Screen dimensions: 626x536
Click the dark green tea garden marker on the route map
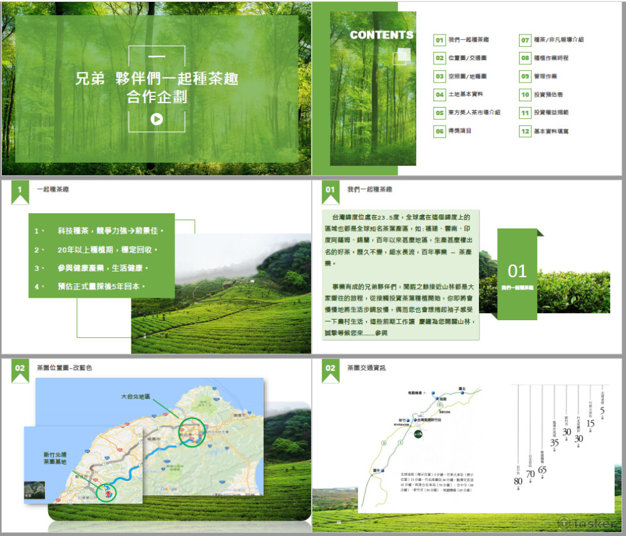pyautogui.click(x=418, y=434)
